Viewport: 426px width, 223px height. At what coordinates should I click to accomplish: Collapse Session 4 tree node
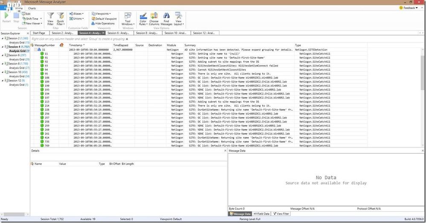(3, 47)
